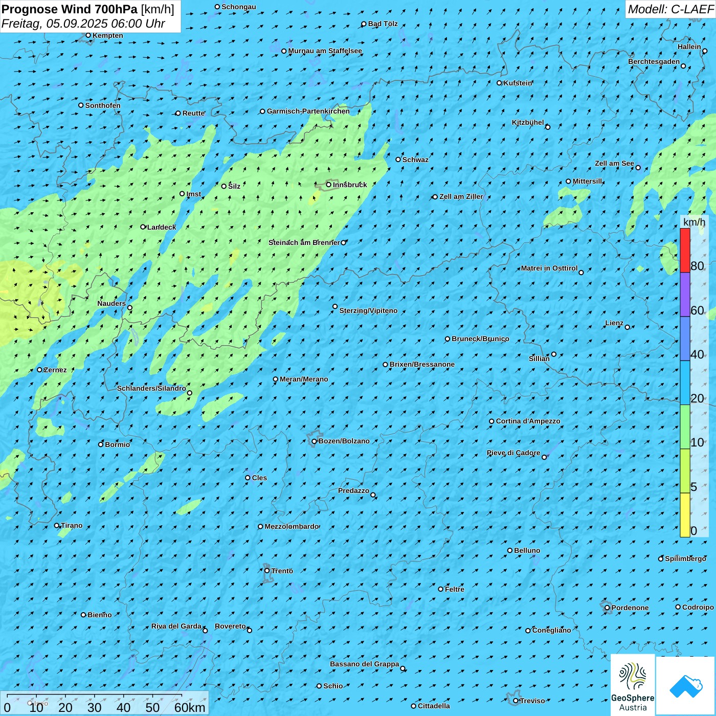
Task: Click the Bassano del Grappa label
Action: tap(364, 664)
